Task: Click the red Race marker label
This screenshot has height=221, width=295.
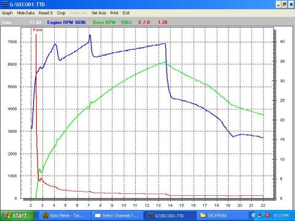Action: 37,30
